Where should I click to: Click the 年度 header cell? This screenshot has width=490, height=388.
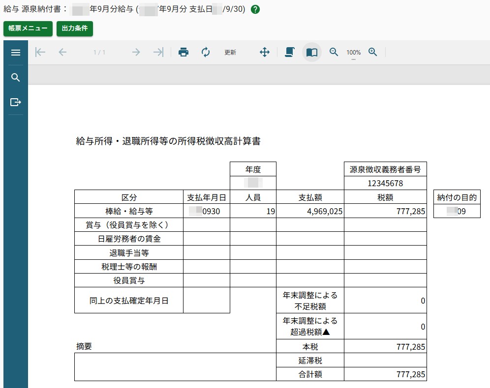coord(253,169)
